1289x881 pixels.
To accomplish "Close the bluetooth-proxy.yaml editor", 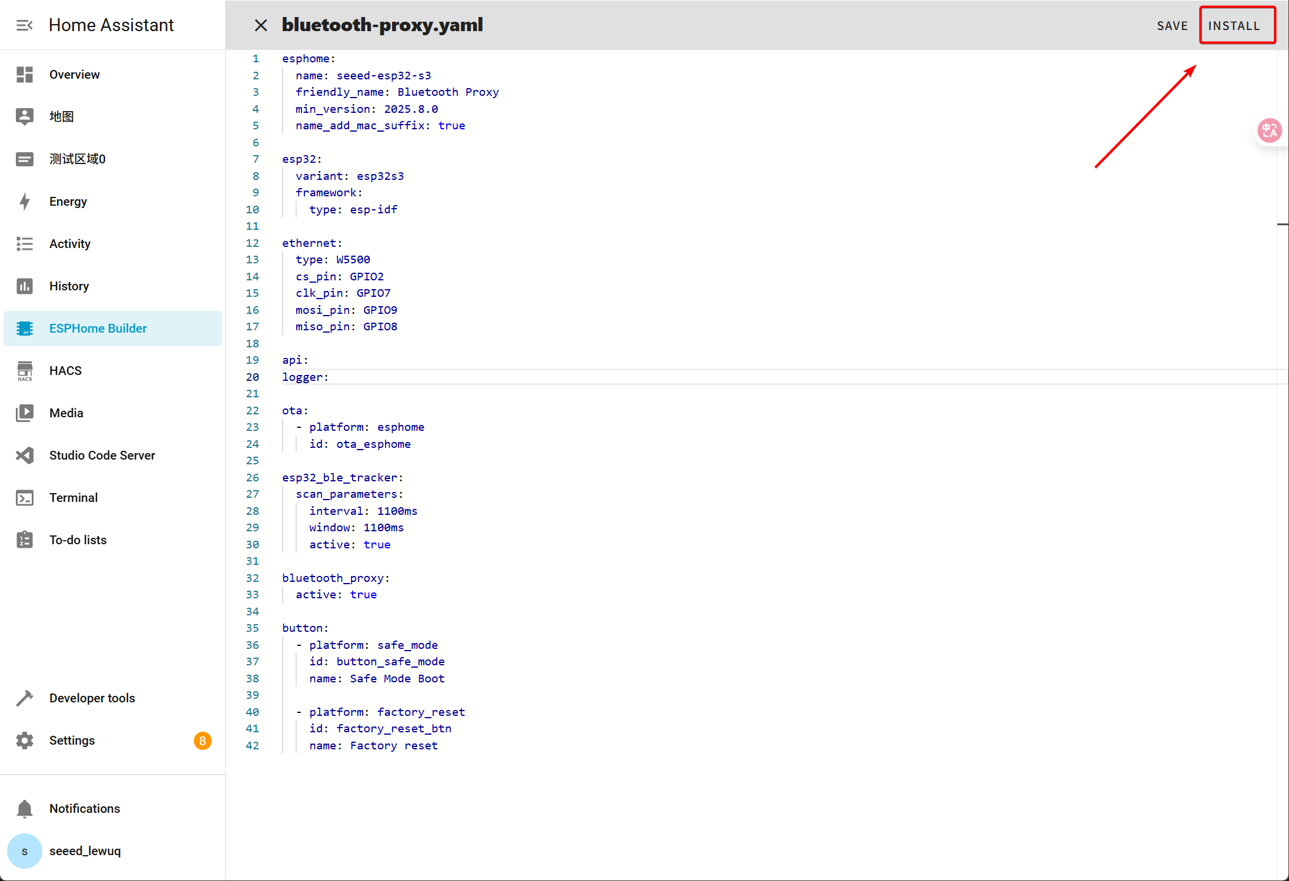I will click(x=261, y=25).
